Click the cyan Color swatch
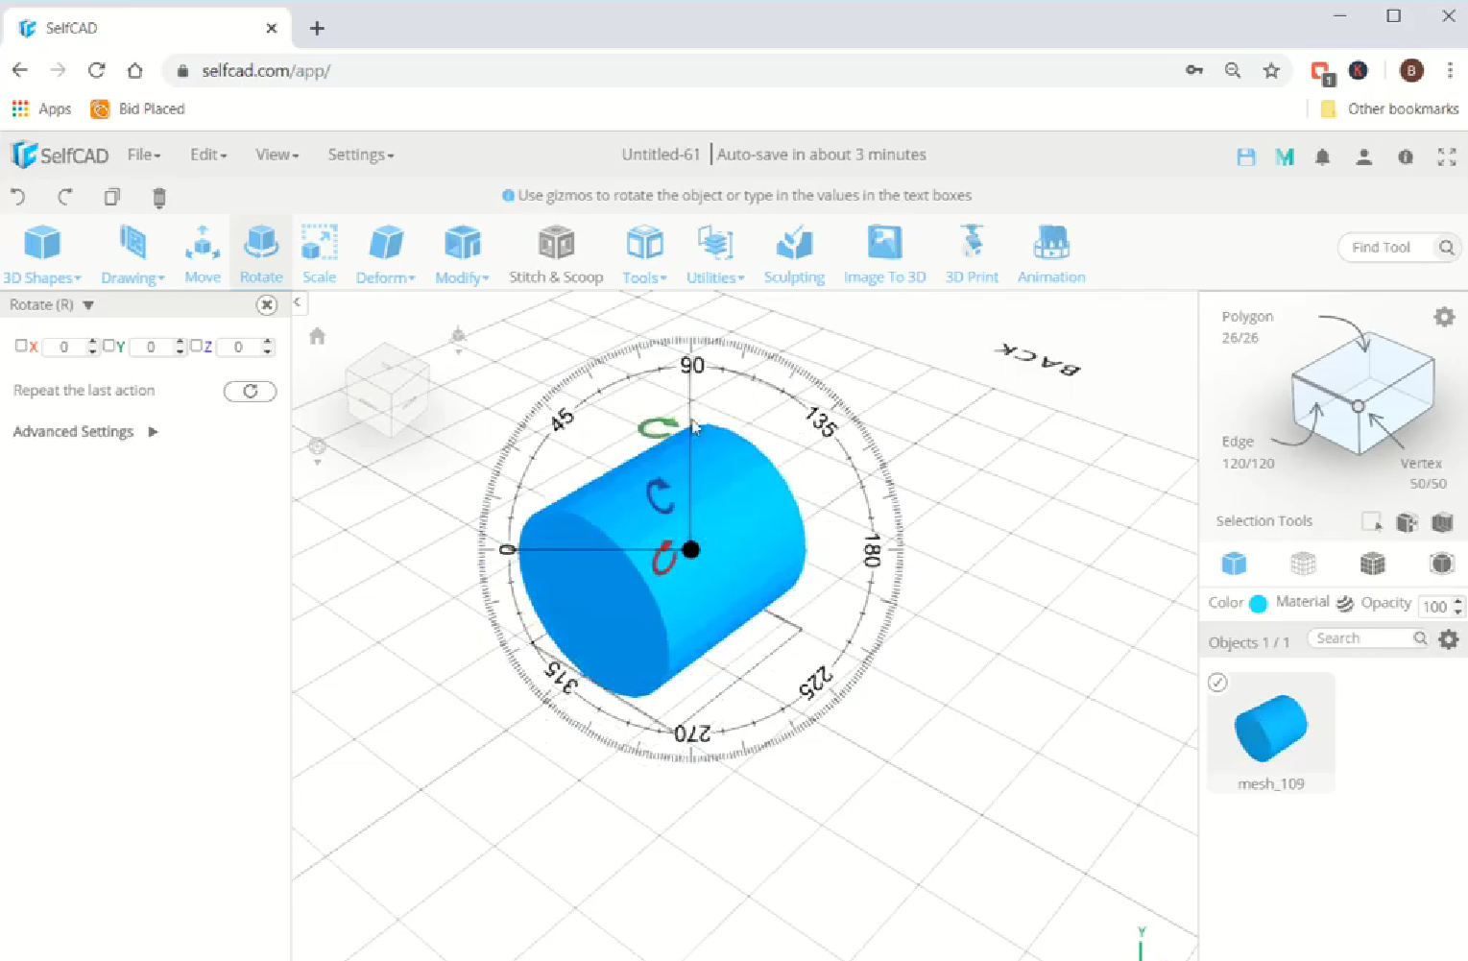The height and width of the screenshot is (961, 1468). click(x=1258, y=604)
